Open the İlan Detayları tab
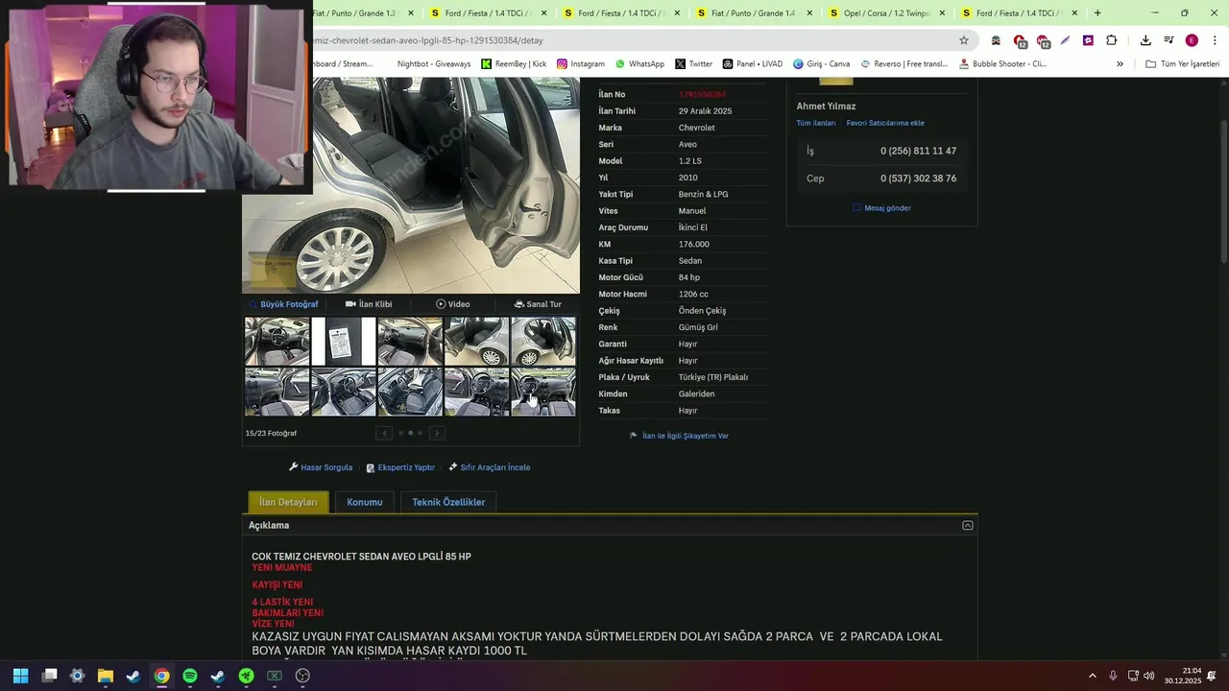Viewport: 1229px width, 691px height. 288,502
